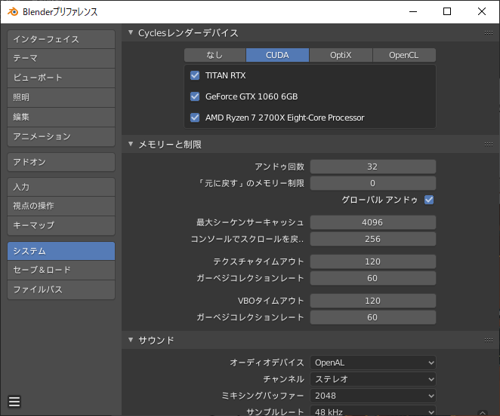Minimize the Blender preferences window
Viewport: 500px width, 416px height.
coord(413,11)
